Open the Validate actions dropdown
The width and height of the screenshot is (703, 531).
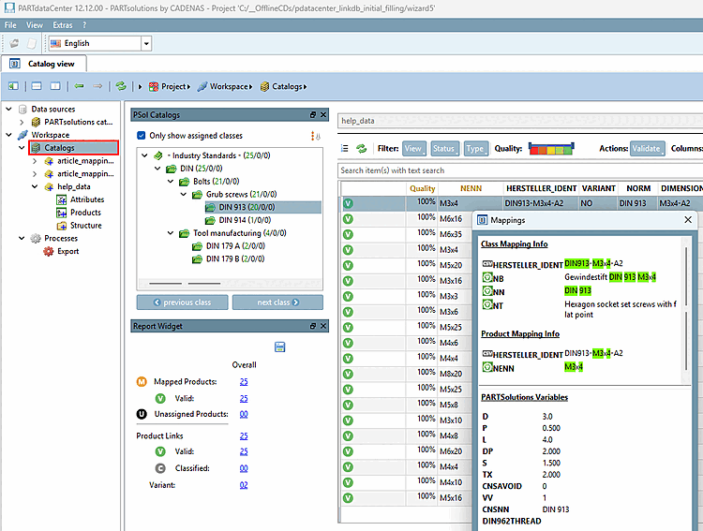[648, 148]
